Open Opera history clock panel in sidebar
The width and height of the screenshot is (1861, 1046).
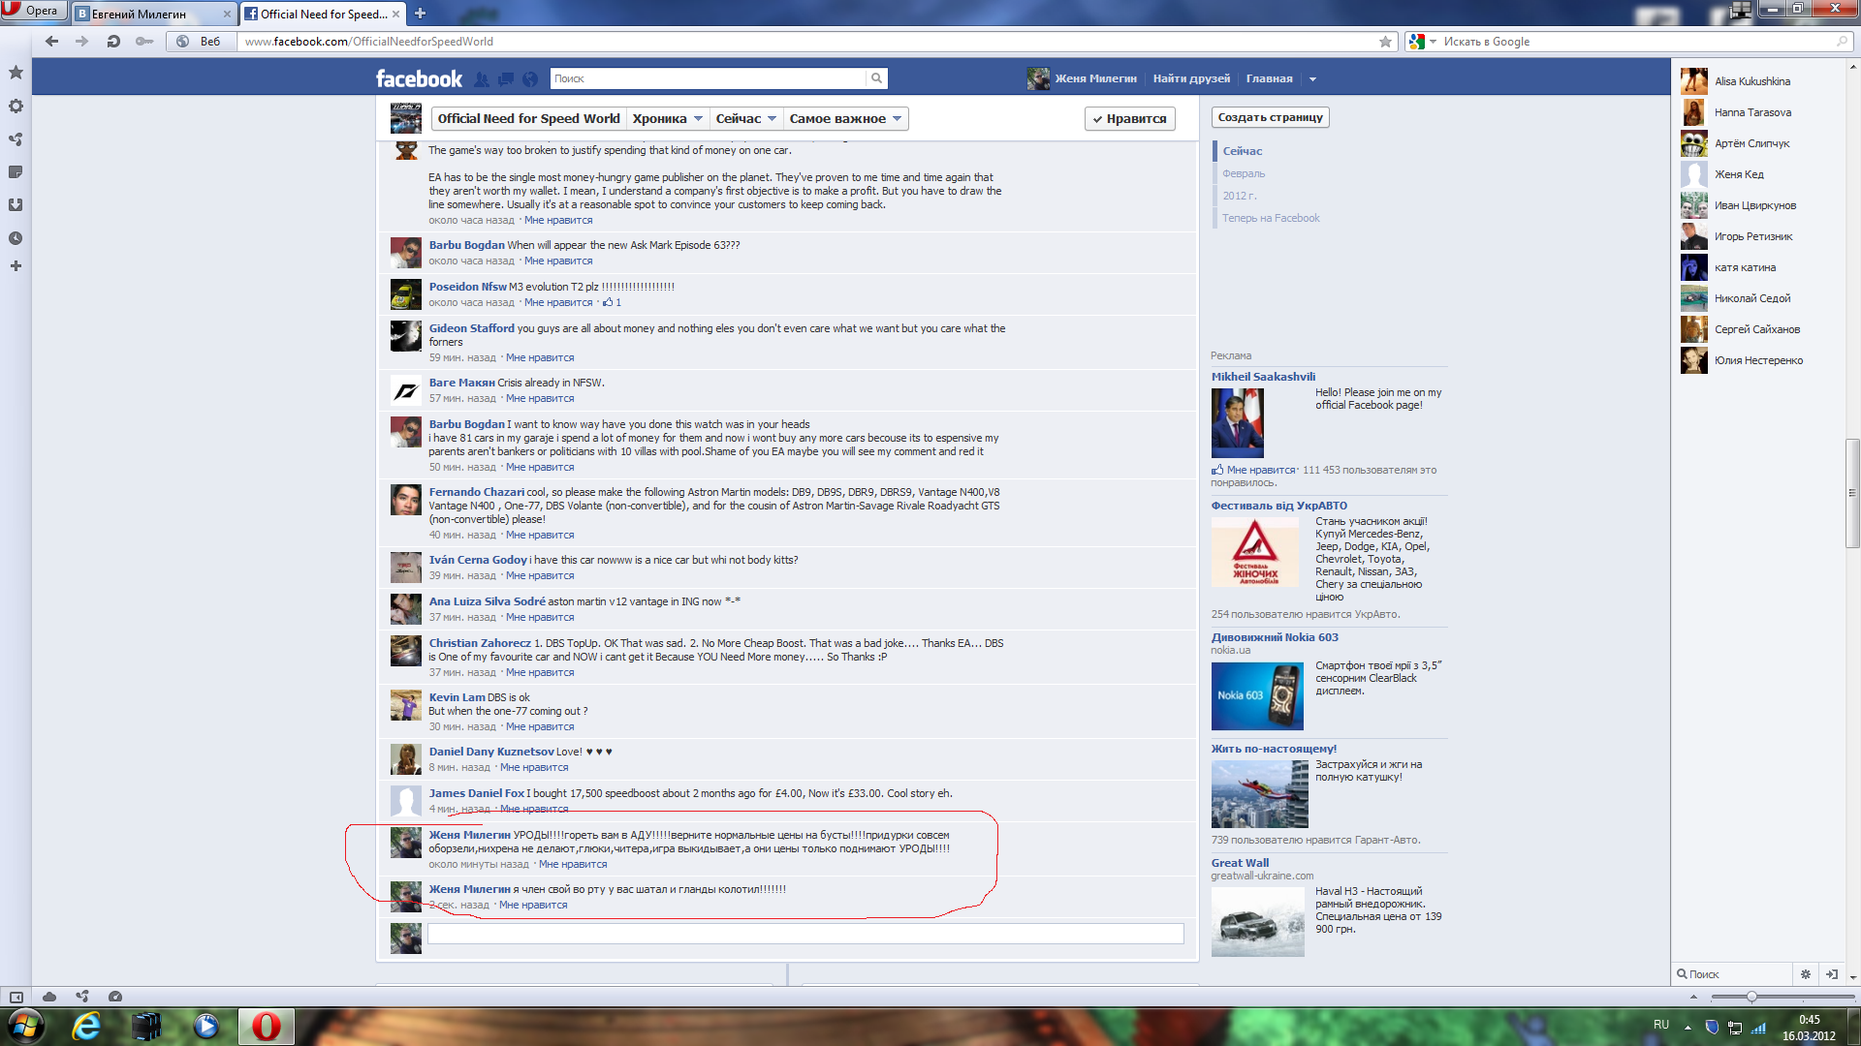click(16, 238)
